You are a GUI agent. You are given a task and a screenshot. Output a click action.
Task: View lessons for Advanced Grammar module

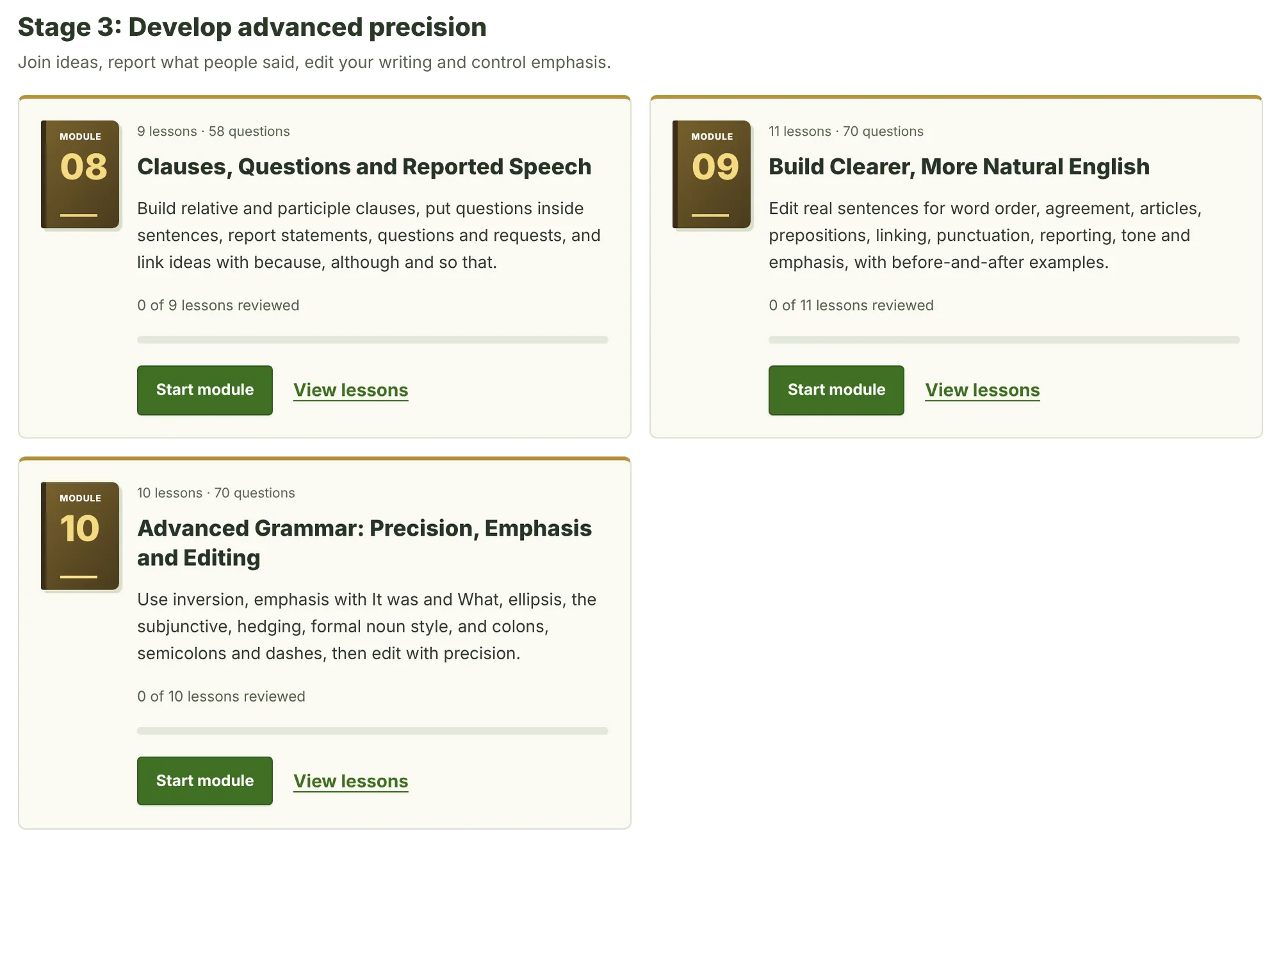coord(351,781)
